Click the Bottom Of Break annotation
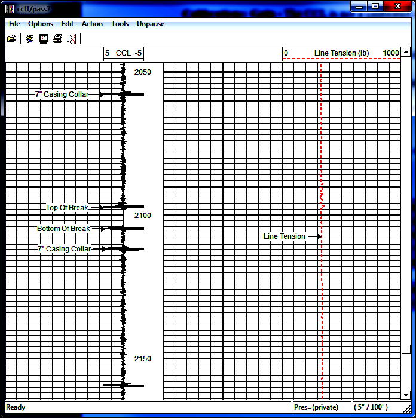Screen dimensions: 416x418 63,229
